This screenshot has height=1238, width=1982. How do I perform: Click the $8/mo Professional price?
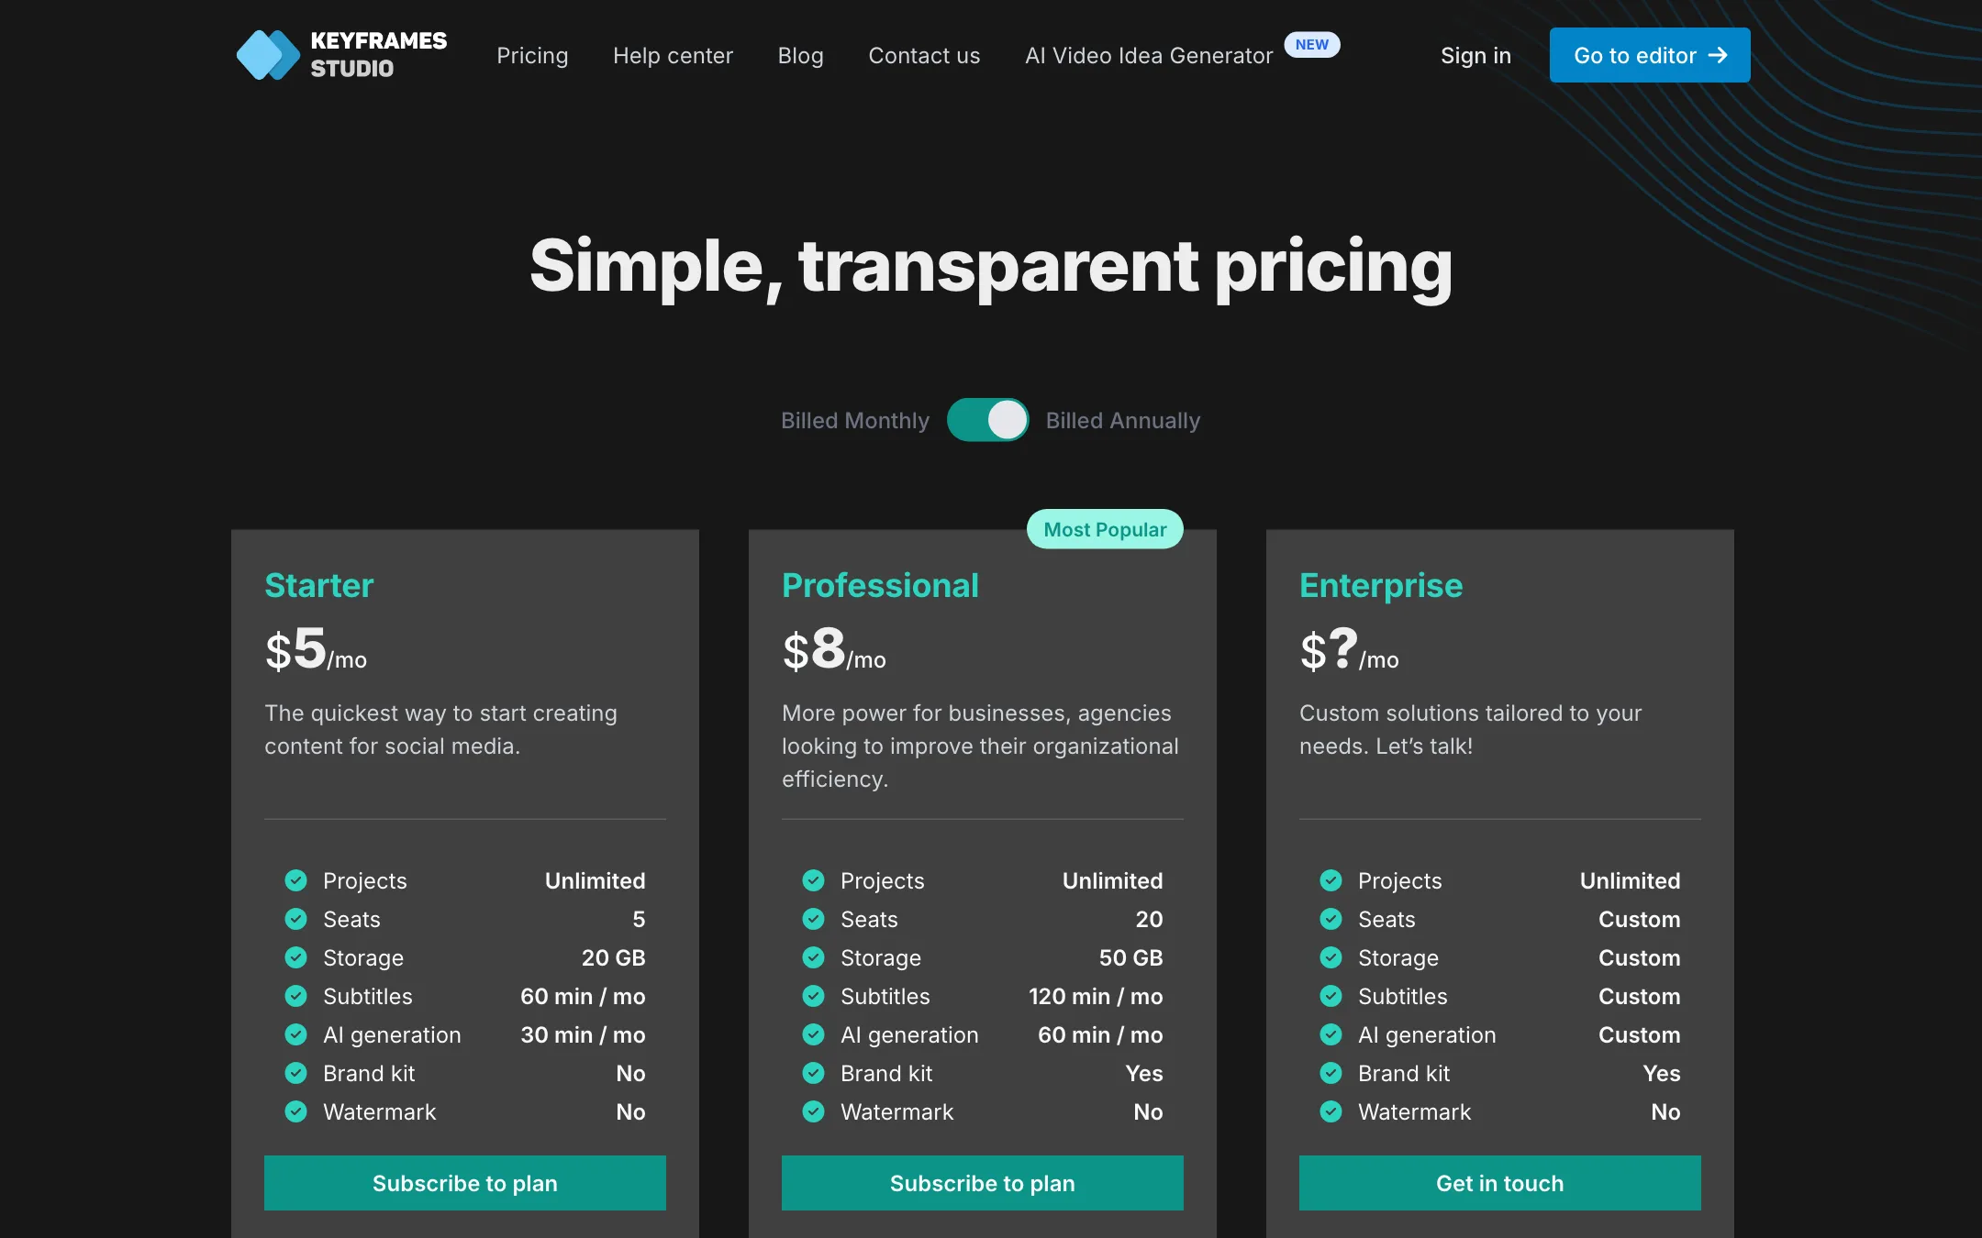[x=834, y=649]
